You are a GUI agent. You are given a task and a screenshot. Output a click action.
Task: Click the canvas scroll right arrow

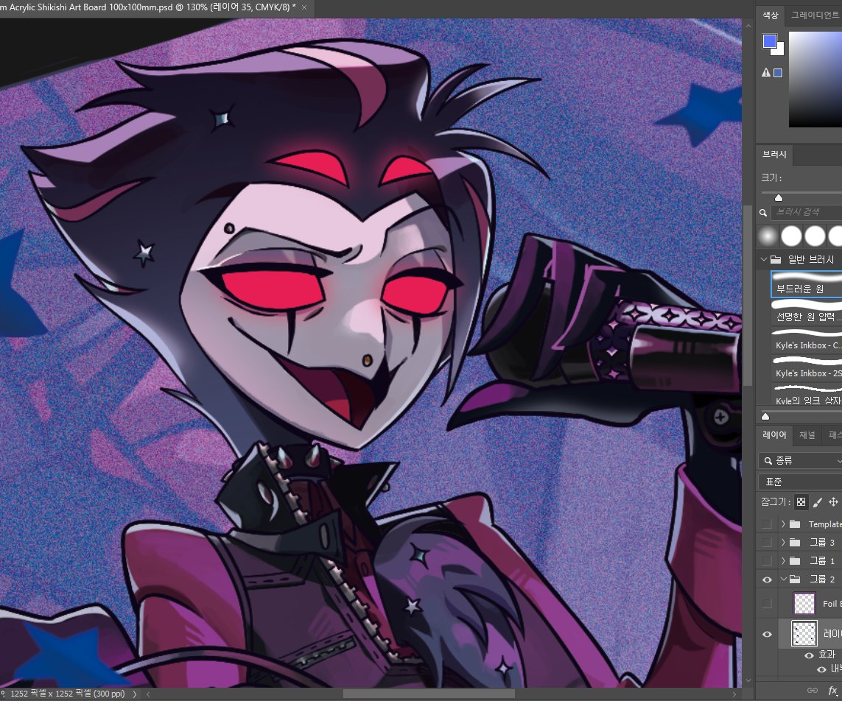click(x=734, y=694)
